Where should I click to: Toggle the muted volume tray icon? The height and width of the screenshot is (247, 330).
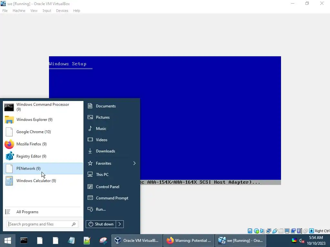click(302, 241)
